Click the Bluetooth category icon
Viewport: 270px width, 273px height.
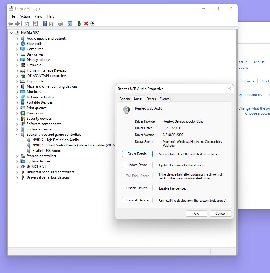(x=23, y=44)
